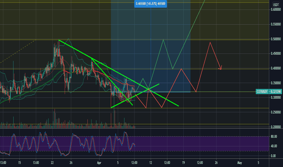This screenshot has width=283, height=167.
Task: Click the 0.500000 price axis label
Action: pyautogui.click(x=276, y=39)
